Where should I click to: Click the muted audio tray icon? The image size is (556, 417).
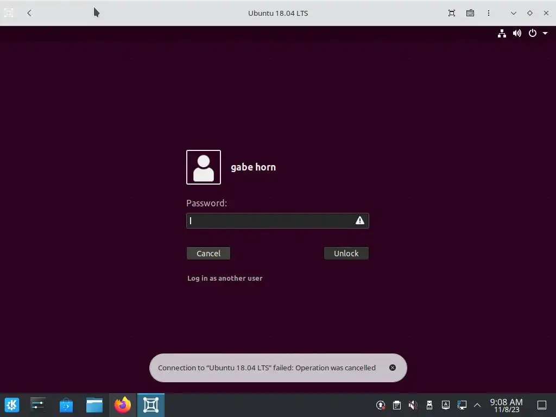tap(413, 405)
